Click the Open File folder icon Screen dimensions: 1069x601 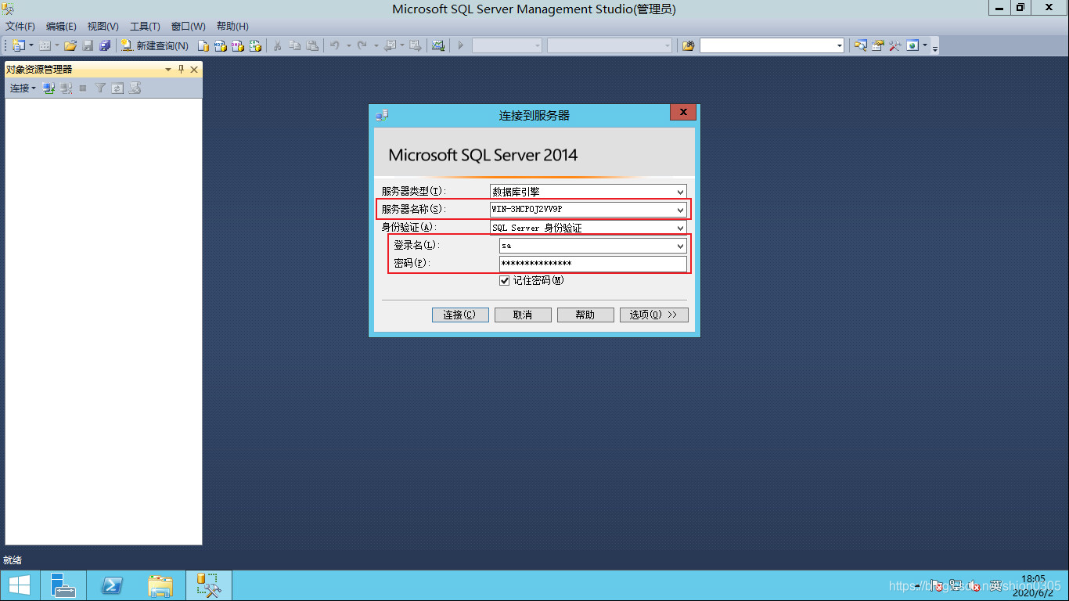[70, 45]
